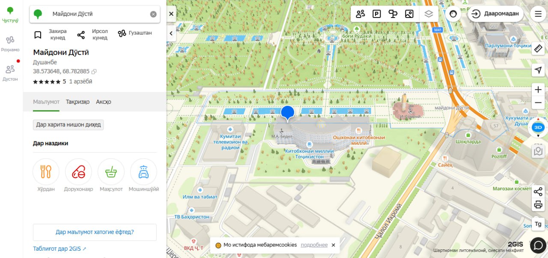Open the map photos layer icon
The width and height of the screenshot is (548, 258).
(x=409, y=14)
